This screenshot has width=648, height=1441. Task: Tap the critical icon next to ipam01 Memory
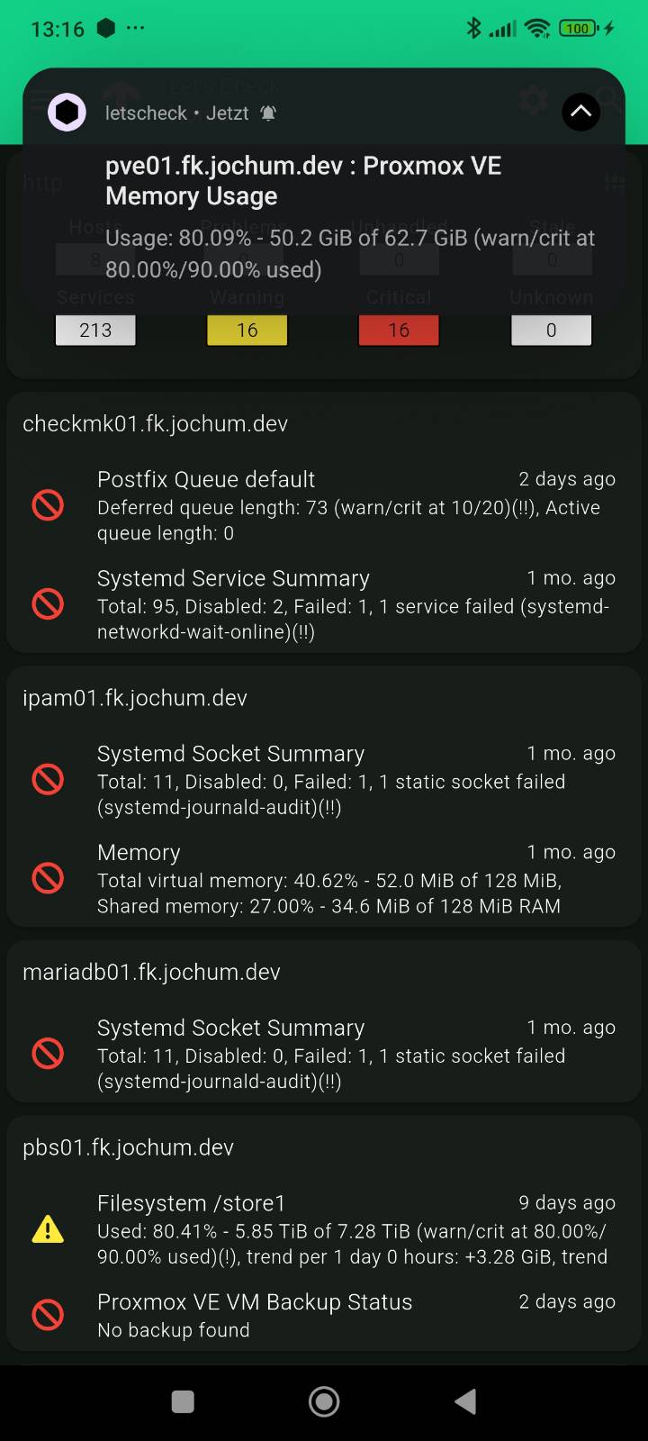click(x=48, y=878)
